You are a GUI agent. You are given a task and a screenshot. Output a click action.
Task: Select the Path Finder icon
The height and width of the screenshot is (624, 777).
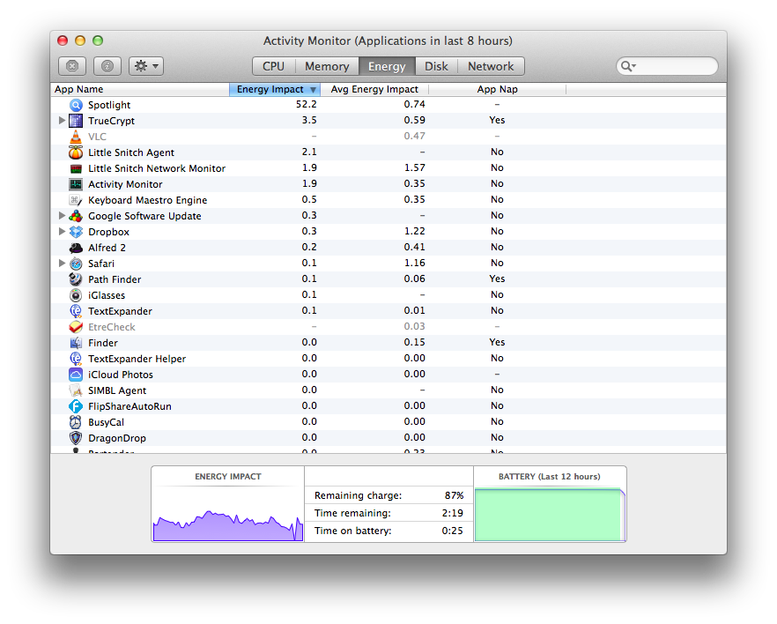pyautogui.click(x=76, y=279)
